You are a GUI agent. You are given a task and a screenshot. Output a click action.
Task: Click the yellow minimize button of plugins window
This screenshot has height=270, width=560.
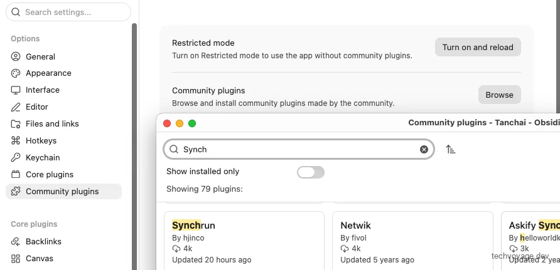click(x=180, y=123)
